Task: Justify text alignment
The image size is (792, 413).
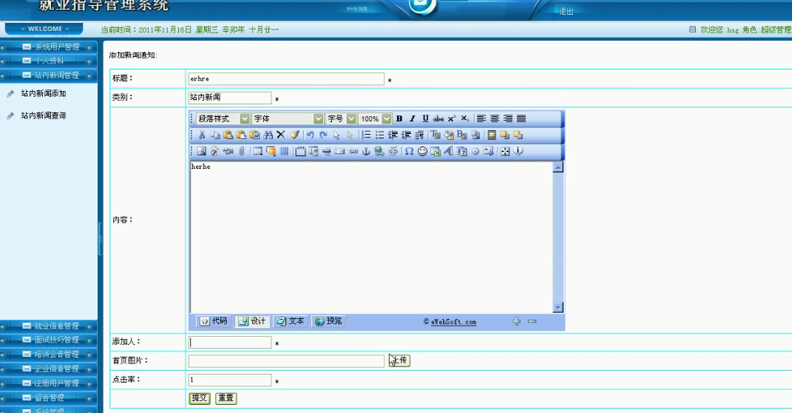Action: (x=521, y=119)
